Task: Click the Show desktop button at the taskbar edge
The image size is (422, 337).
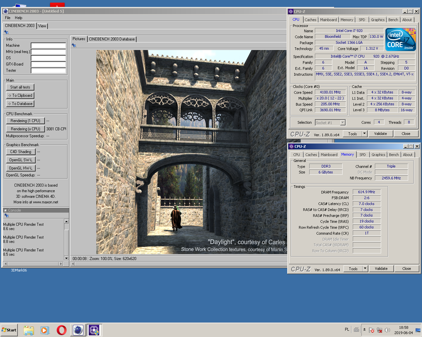Action: click(x=418, y=330)
